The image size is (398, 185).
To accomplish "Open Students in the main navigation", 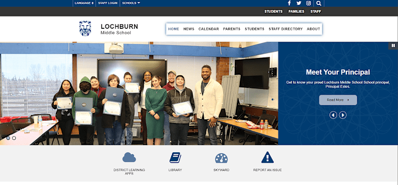I will point(254,29).
